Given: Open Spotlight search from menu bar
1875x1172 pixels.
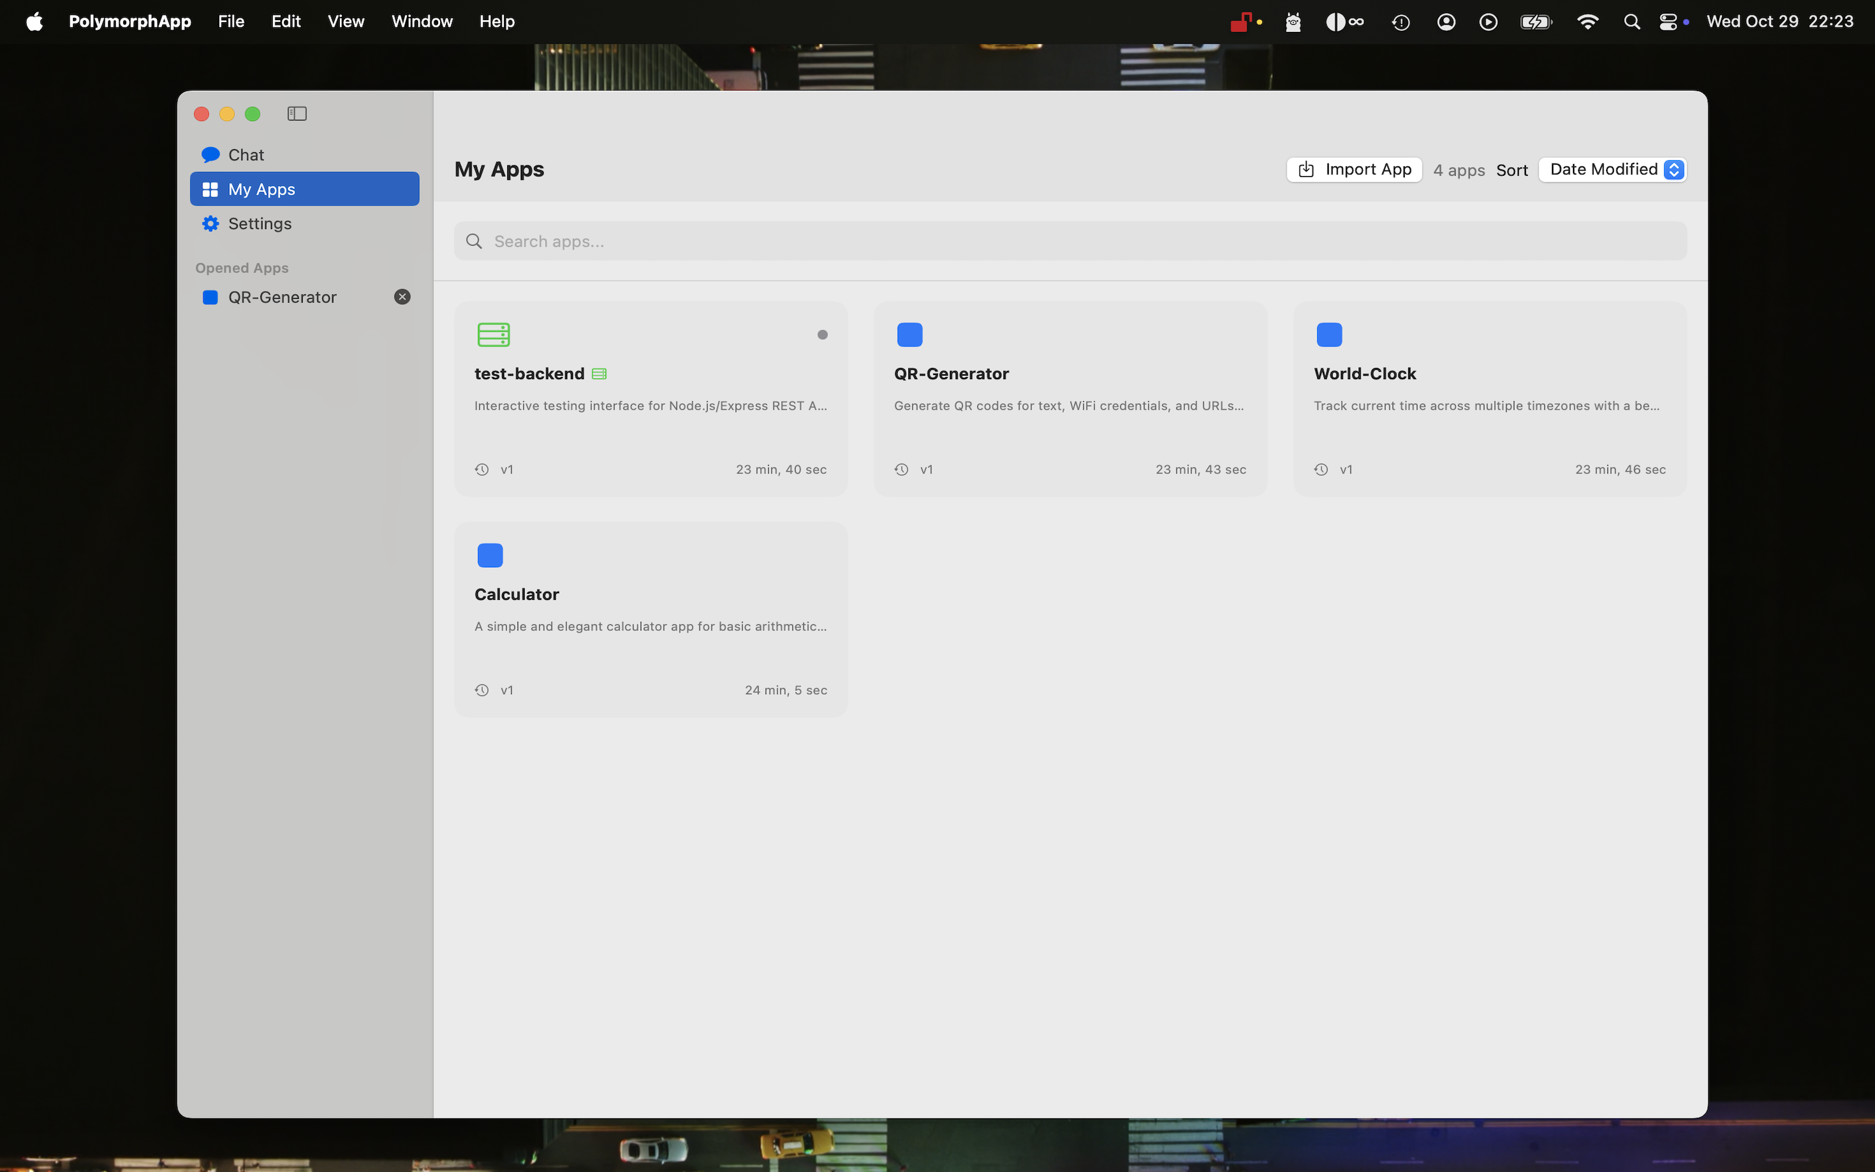Looking at the screenshot, I should 1631,21.
